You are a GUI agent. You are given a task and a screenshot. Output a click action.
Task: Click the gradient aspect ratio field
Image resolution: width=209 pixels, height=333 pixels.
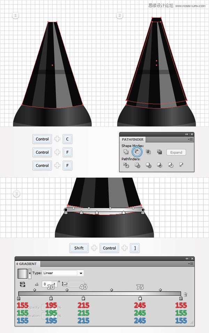click(76, 284)
